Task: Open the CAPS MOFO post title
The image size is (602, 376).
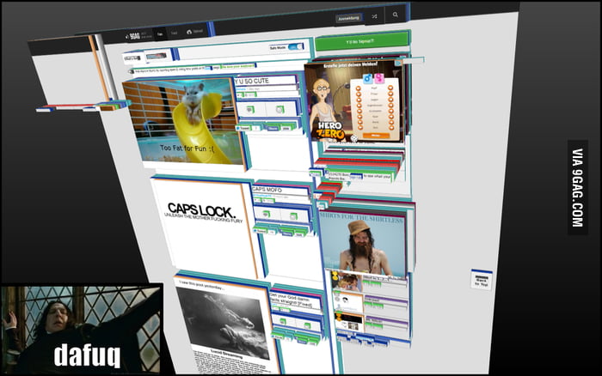Action: point(267,190)
